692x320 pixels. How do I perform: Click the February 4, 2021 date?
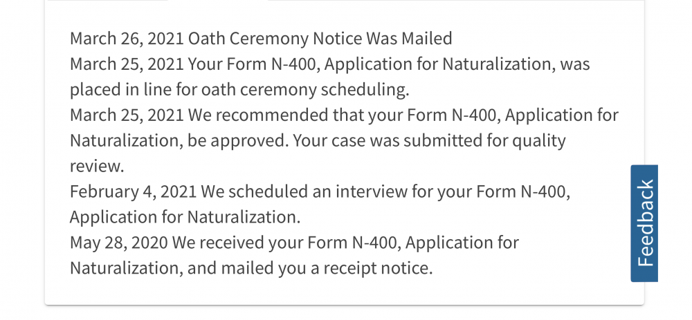(134, 191)
